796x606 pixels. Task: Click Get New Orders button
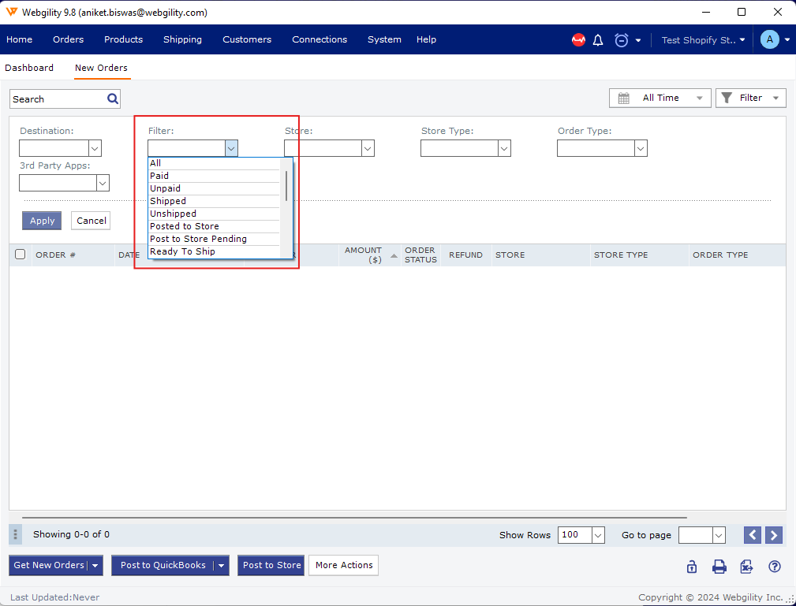point(49,566)
